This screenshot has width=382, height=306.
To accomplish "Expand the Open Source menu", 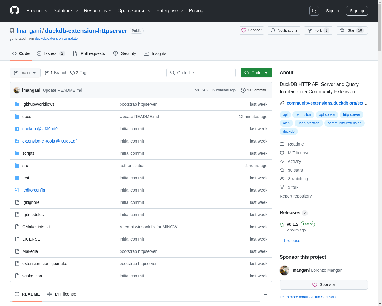I will coord(134,11).
